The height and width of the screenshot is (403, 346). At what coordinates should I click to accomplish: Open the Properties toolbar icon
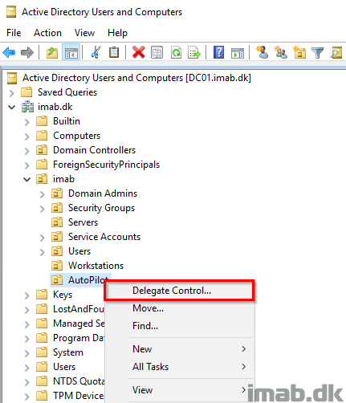pyautogui.click(x=157, y=52)
